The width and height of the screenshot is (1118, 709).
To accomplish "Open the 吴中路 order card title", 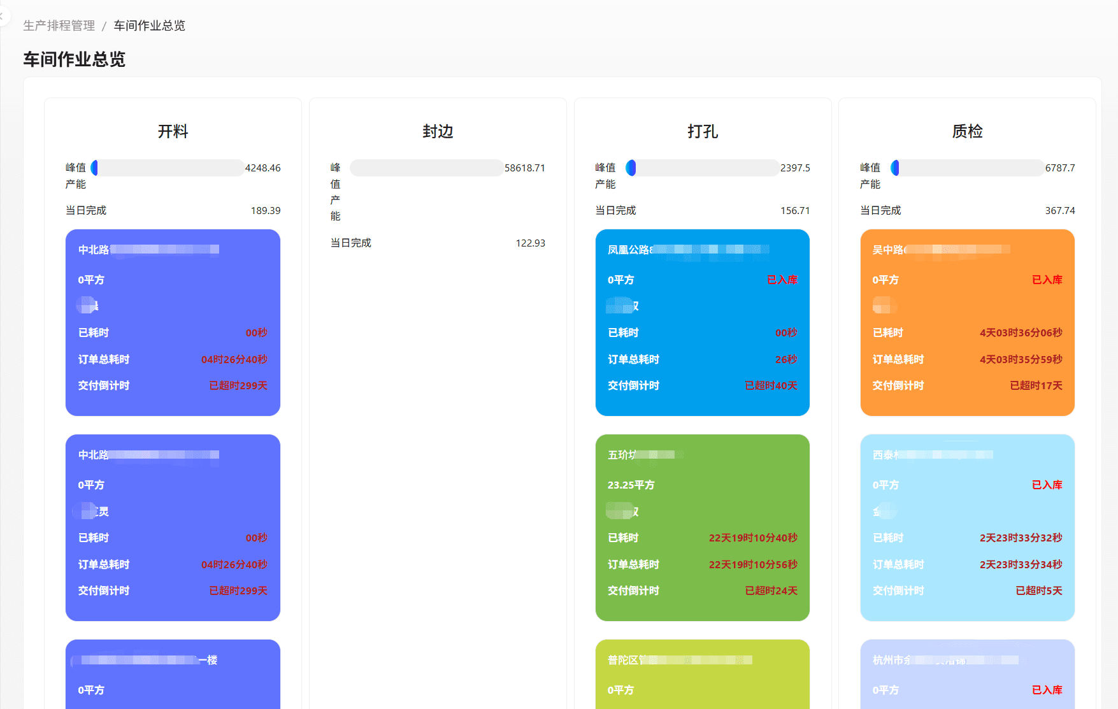I will click(941, 250).
